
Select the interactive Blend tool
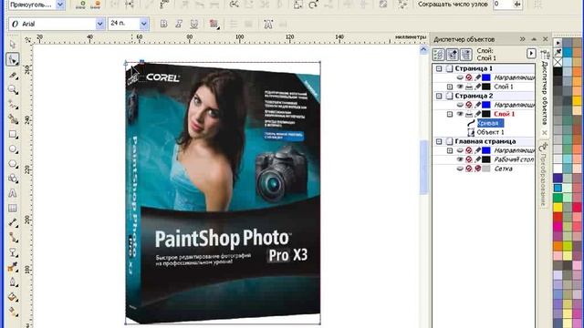point(13,253)
